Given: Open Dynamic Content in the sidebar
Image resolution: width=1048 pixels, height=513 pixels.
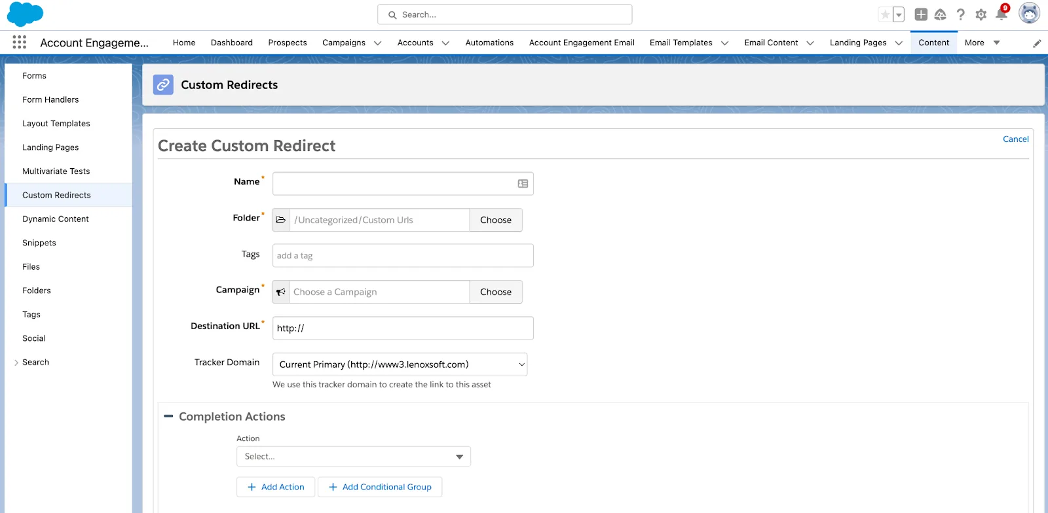Looking at the screenshot, I should point(56,219).
